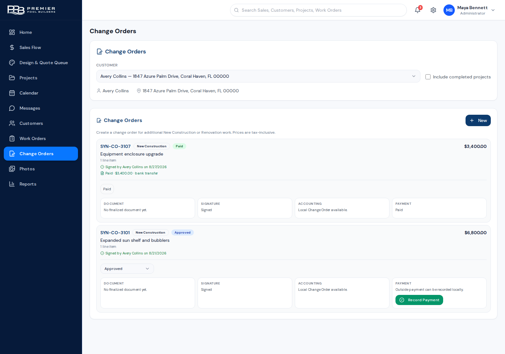Screen dimensions: 505x354
Task: Click the Change Orders edit icon in sidebar
Action: pyautogui.click(x=12, y=154)
